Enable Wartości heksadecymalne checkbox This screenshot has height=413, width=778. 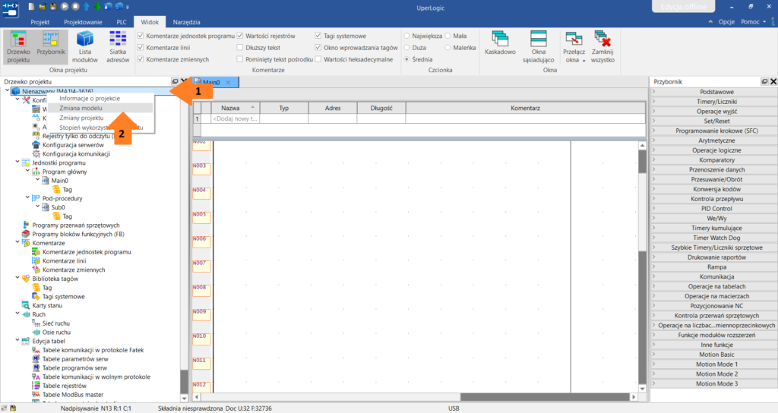click(x=318, y=59)
